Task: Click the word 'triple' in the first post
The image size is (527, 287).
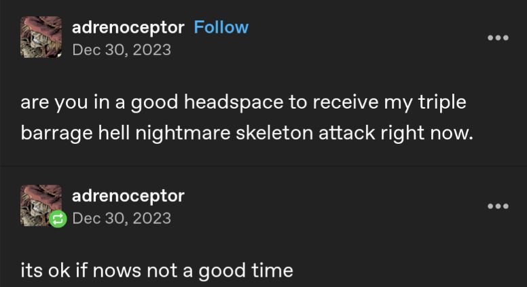Action: (442, 102)
